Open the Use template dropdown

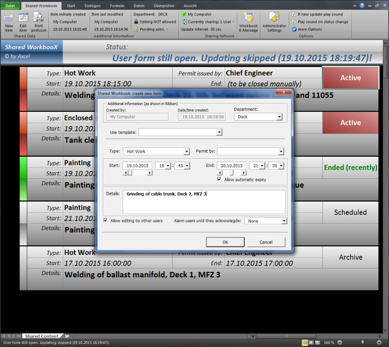219,132
